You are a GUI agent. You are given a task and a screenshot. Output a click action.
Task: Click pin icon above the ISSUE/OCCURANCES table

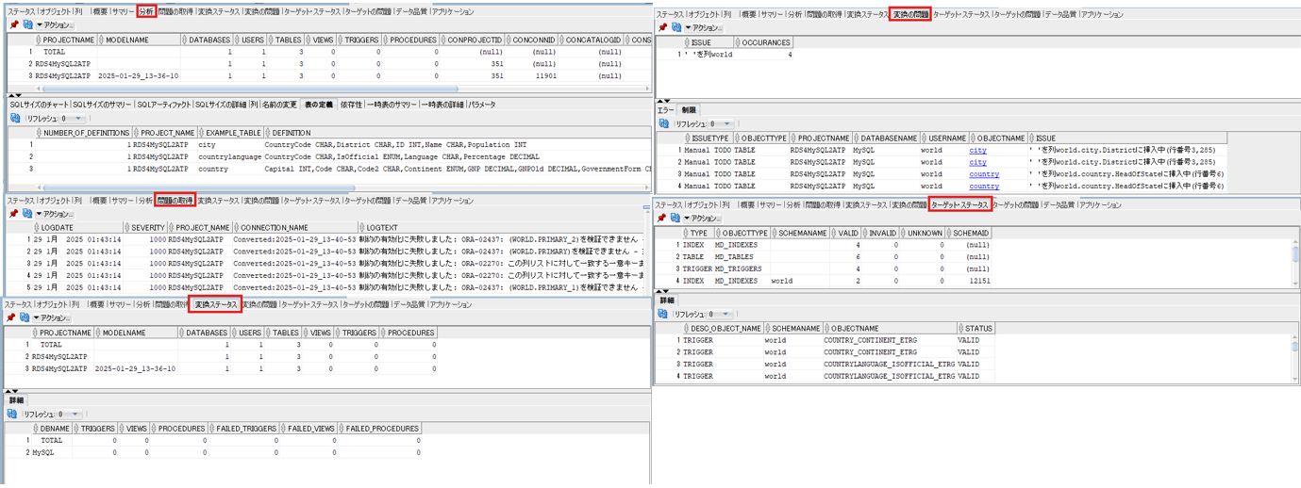pos(662,28)
